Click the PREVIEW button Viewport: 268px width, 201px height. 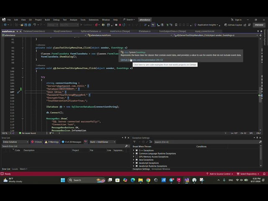tap(259, 25)
